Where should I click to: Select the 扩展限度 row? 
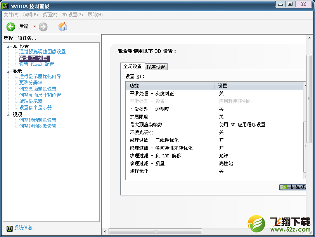215,117
